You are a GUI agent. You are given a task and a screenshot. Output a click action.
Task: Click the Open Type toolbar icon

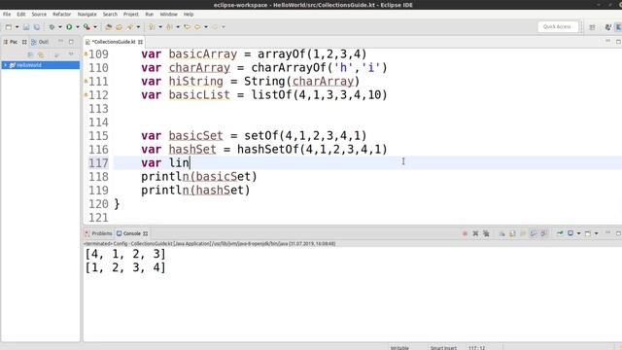[108, 27]
